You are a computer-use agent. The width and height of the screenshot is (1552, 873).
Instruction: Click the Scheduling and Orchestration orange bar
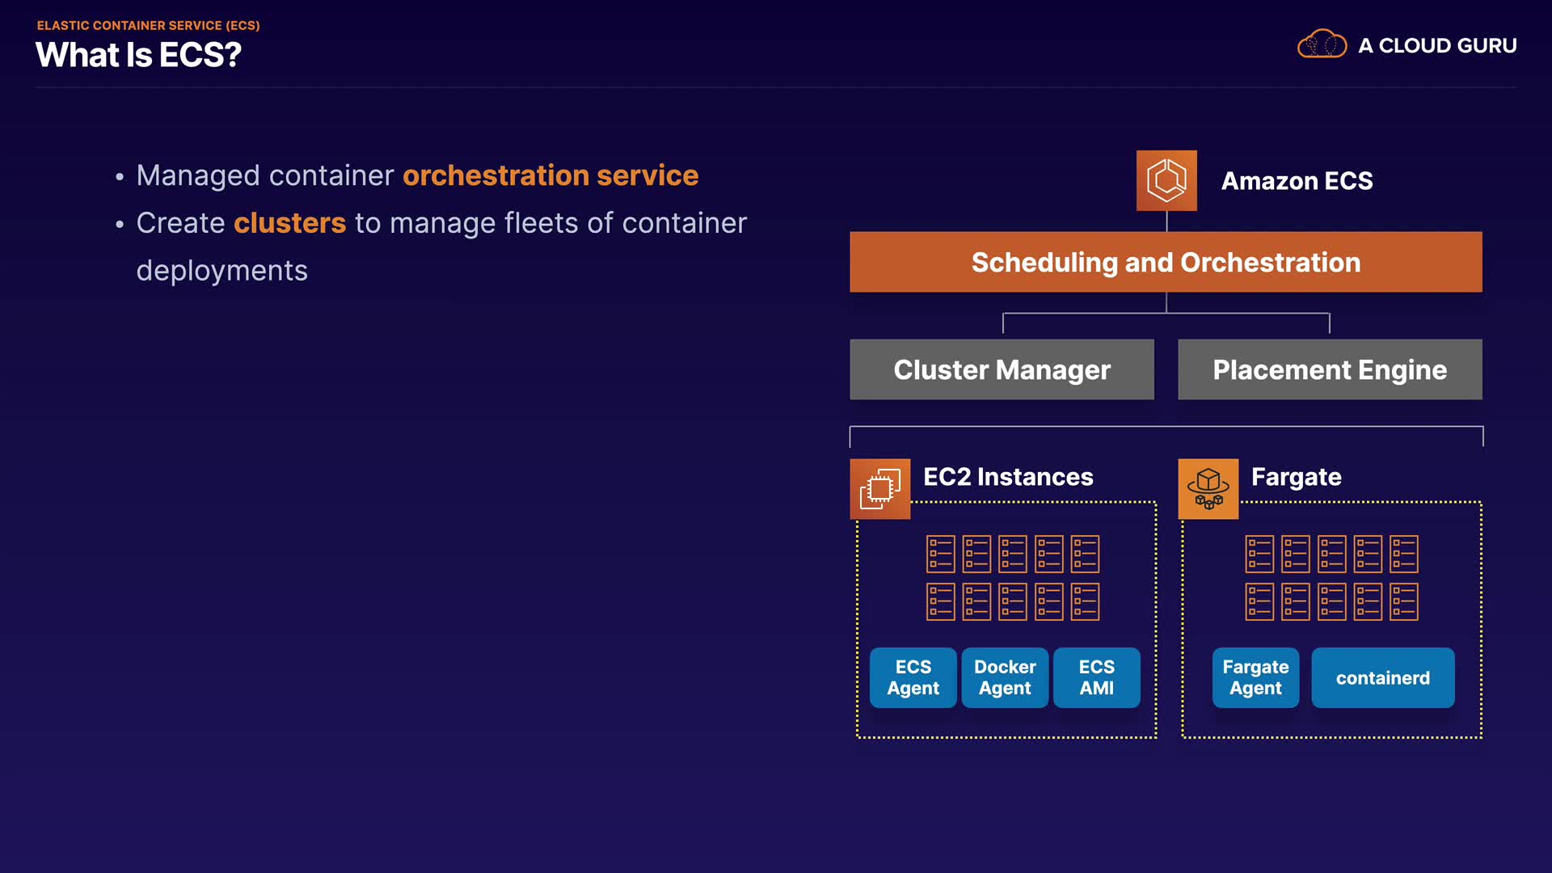[1166, 262]
